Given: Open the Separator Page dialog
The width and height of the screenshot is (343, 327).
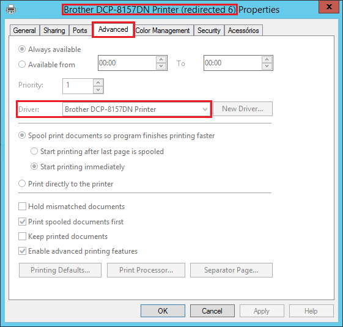Looking at the screenshot, I should [231, 270].
